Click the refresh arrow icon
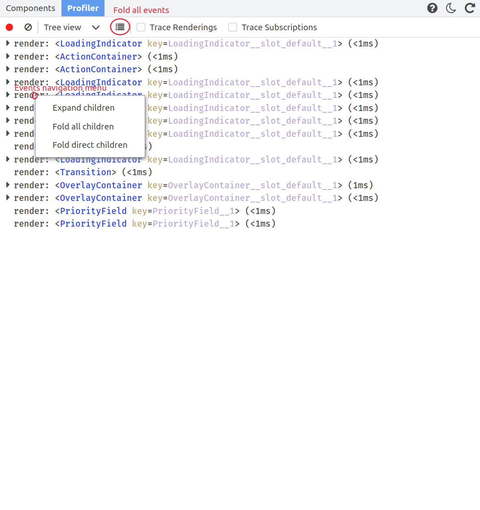480x510 pixels. click(x=470, y=8)
